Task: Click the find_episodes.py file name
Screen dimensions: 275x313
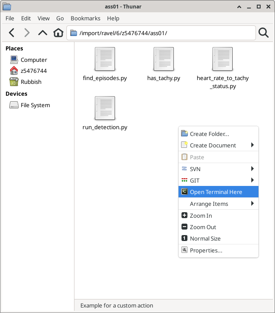Action: click(x=105, y=78)
